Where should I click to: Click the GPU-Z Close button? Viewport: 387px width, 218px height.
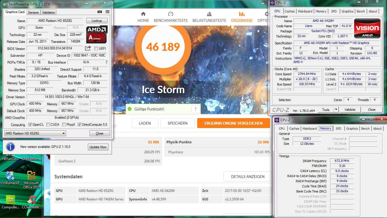click(x=100, y=133)
